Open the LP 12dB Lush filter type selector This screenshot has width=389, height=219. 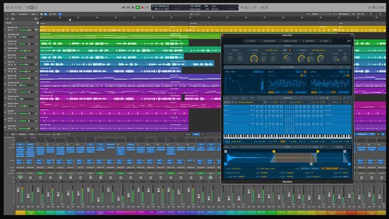click(271, 50)
